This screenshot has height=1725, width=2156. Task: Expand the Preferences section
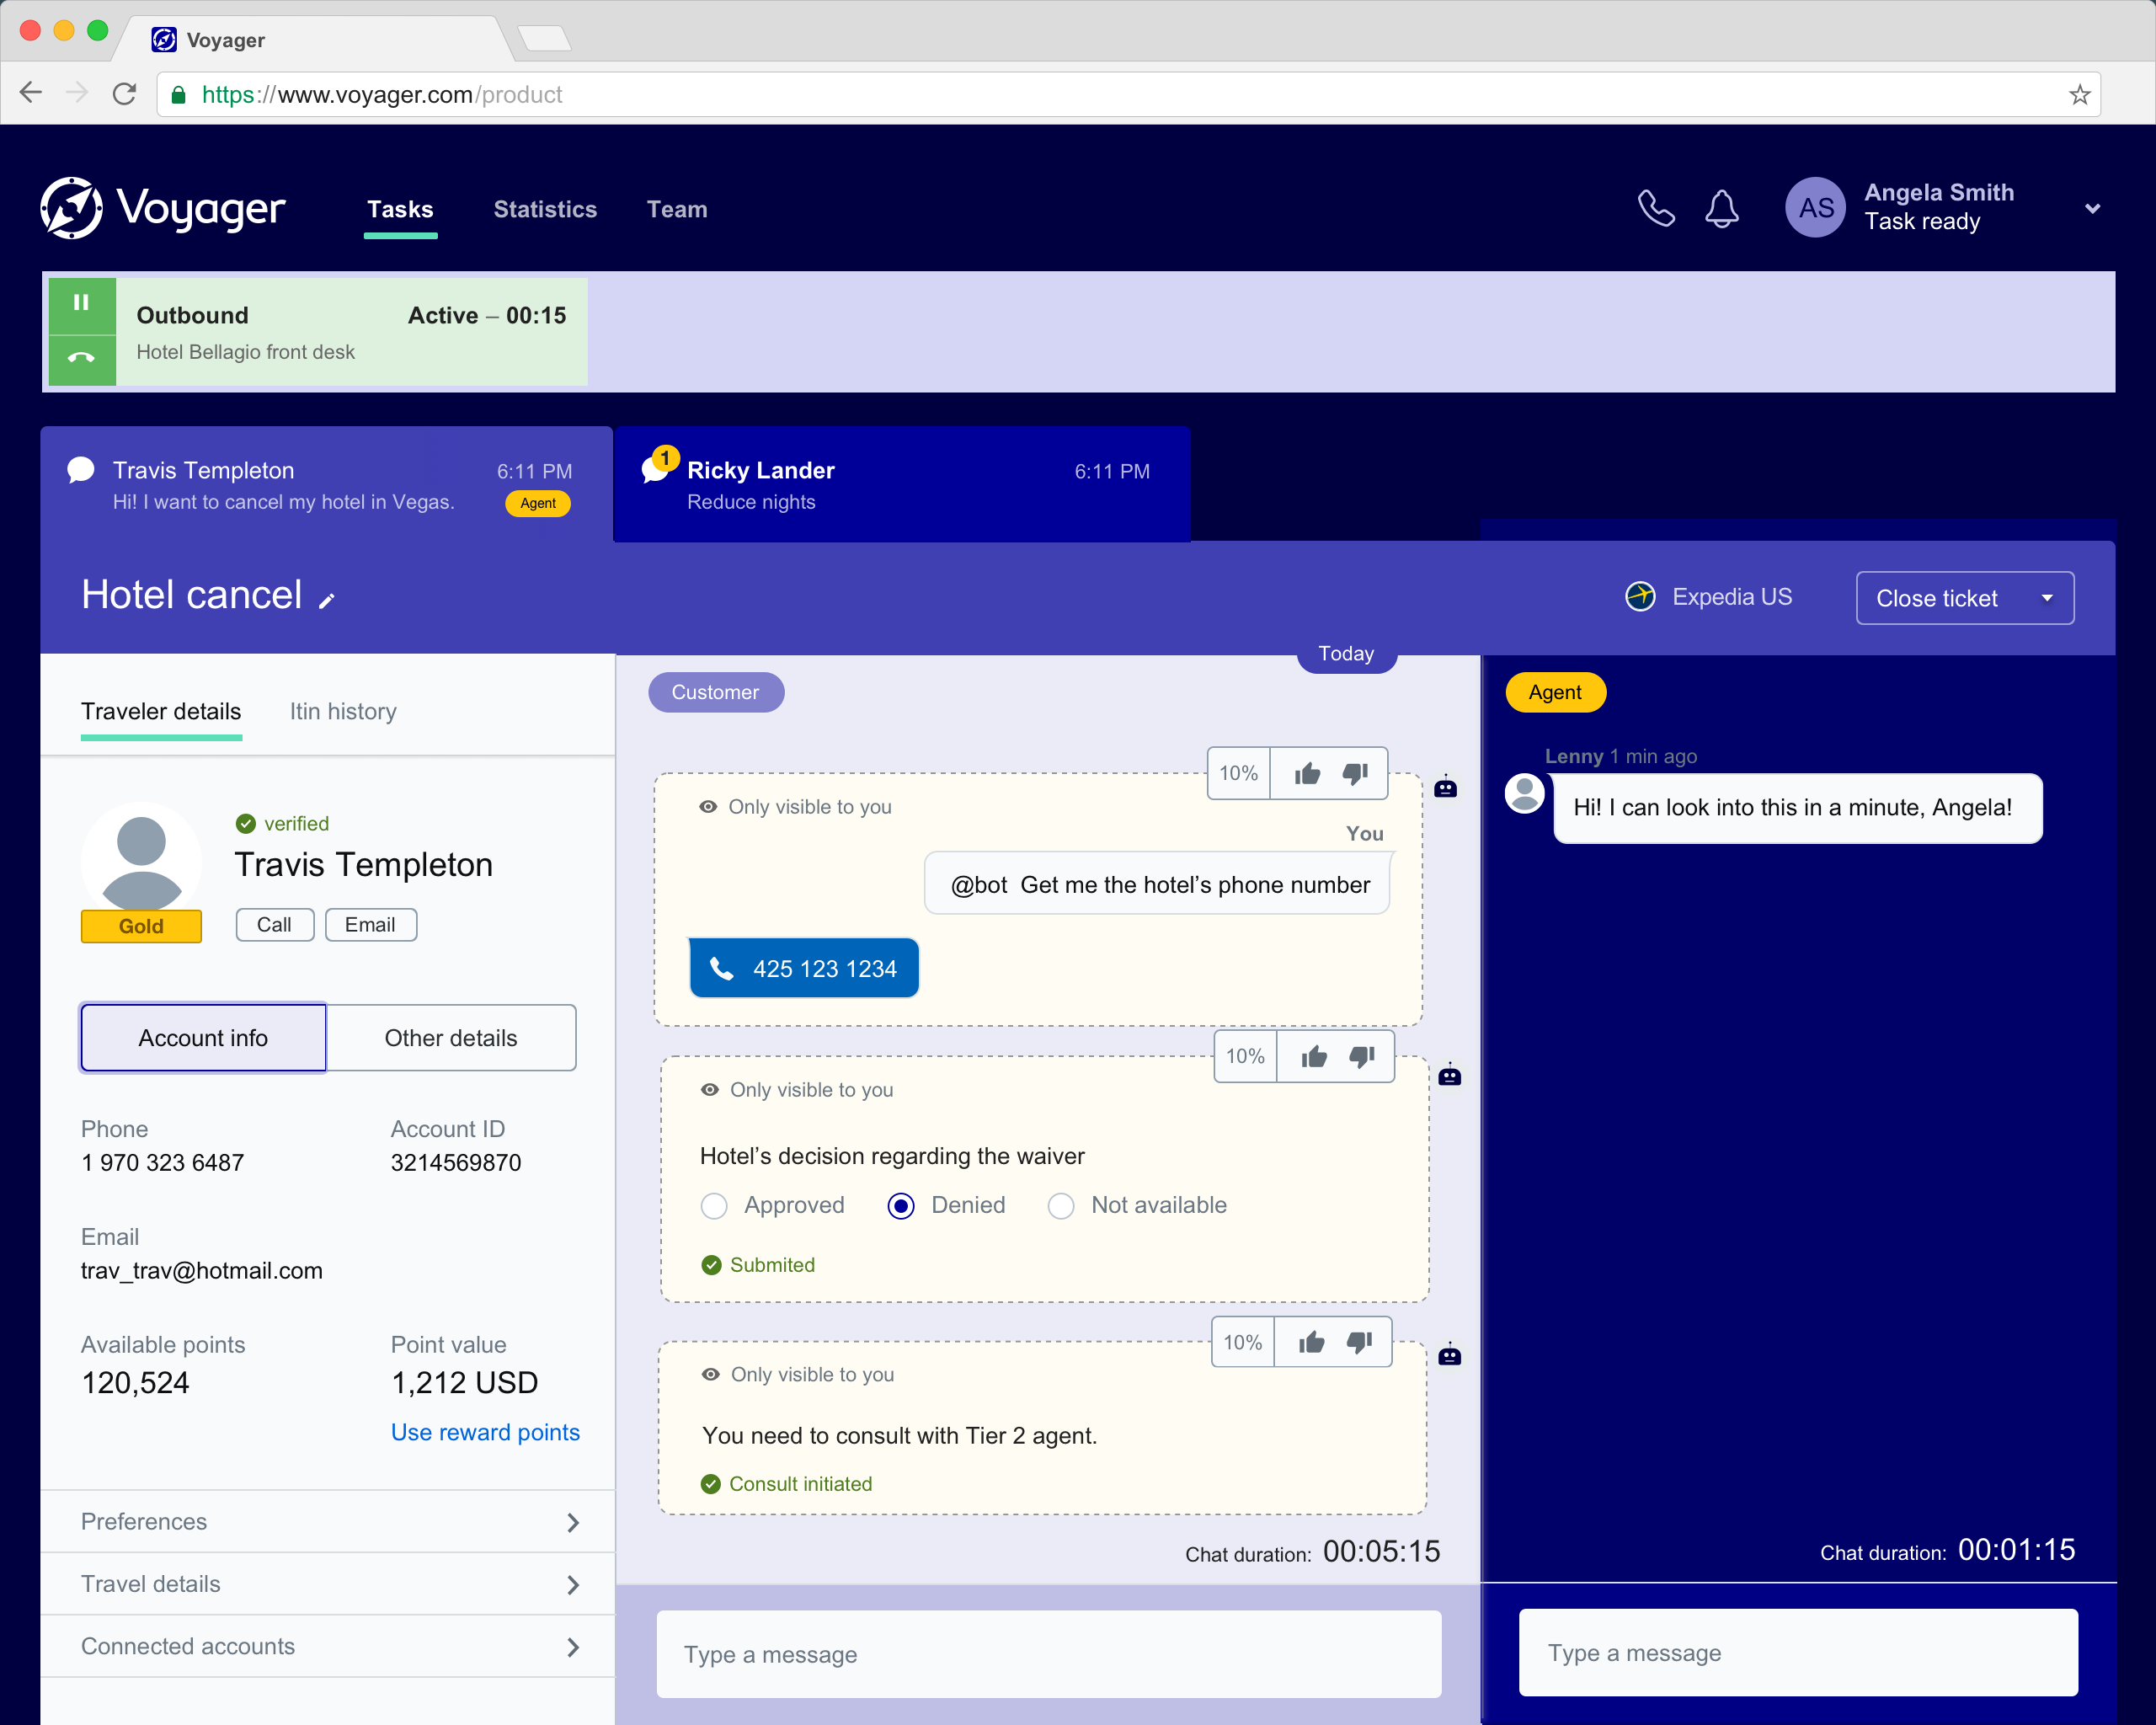[x=328, y=1522]
